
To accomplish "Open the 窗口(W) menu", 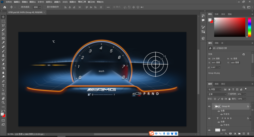I will pos(91,2).
